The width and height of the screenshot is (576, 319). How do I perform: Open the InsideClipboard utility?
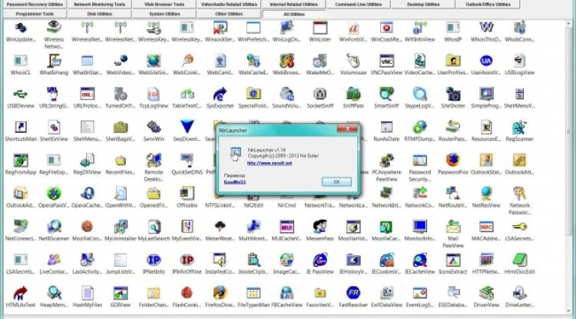pos(253,261)
